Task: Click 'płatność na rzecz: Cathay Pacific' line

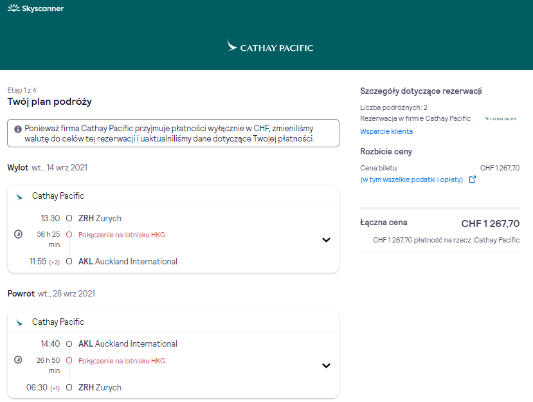Action: 446,240
